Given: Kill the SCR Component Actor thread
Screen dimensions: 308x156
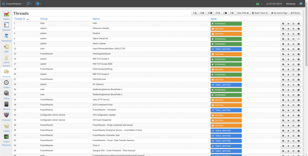Looking at the screenshot, I should pos(288,105).
